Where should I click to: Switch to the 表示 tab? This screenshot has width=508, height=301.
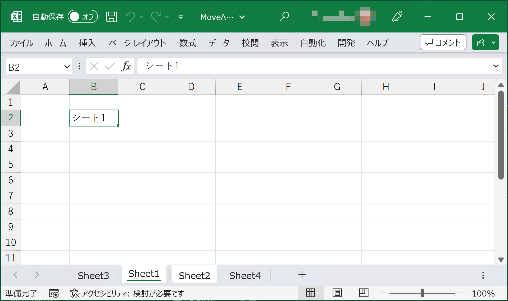[279, 43]
